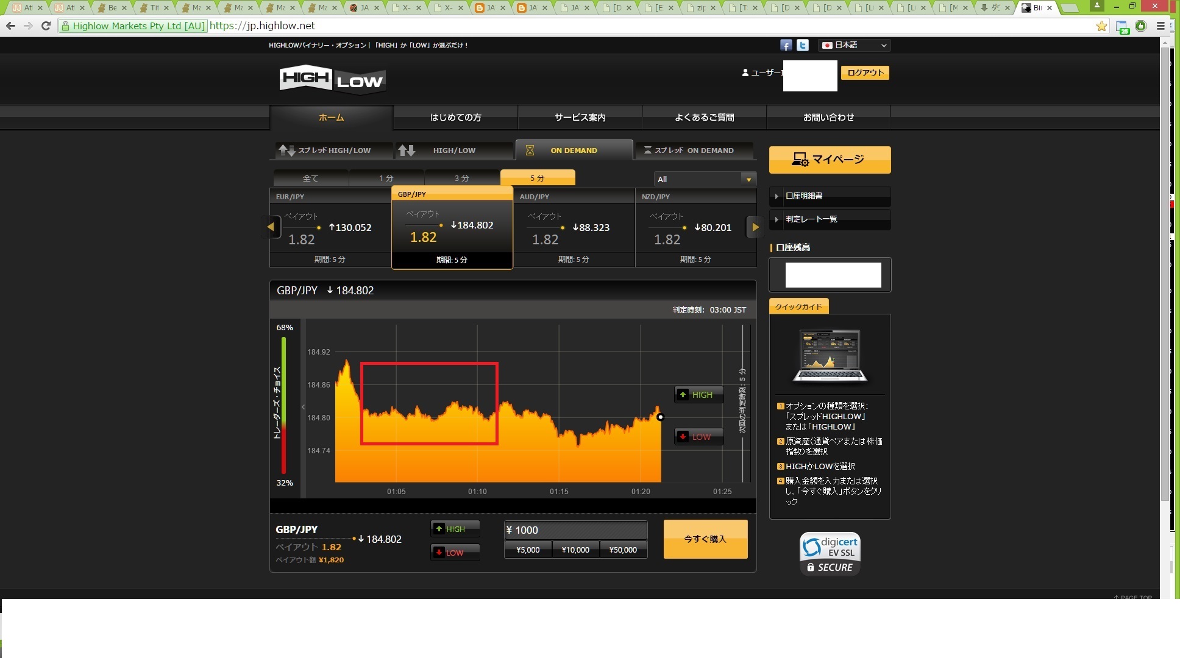Viewport: 1180px width, 658px height.
Task: Select the EUR/JPY asset card
Action: coord(330,228)
